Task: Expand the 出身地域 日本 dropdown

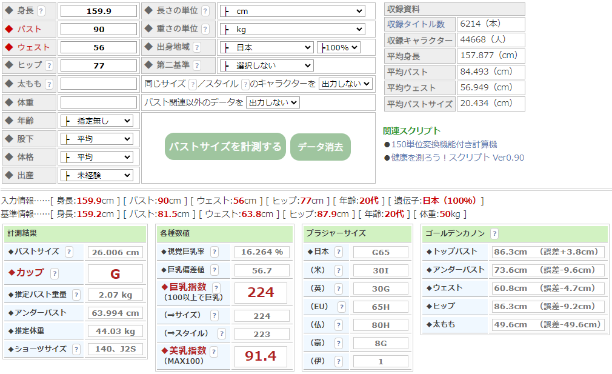Action: pyautogui.click(x=267, y=48)
